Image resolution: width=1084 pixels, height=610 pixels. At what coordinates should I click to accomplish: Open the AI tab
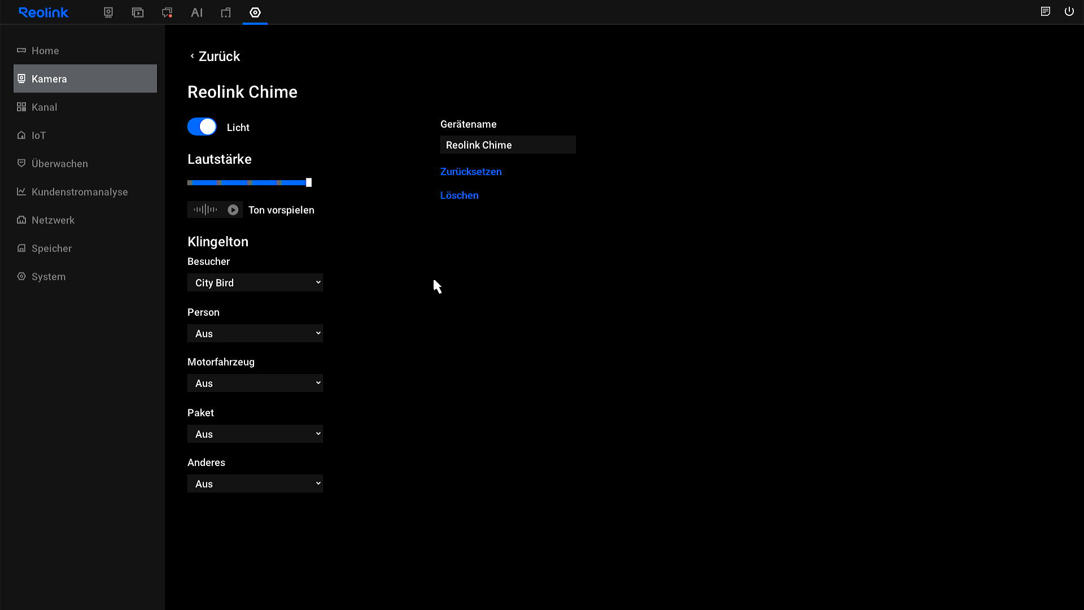[196, 12]
